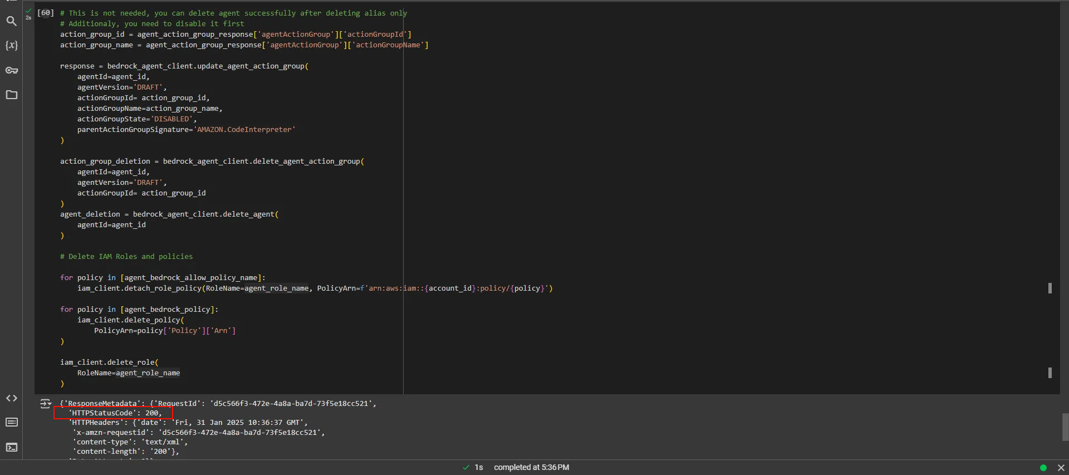
Task: Click the 'actionGroupState='DISABLED'' line
Action: pyautogui.click(x=137, y=119)
